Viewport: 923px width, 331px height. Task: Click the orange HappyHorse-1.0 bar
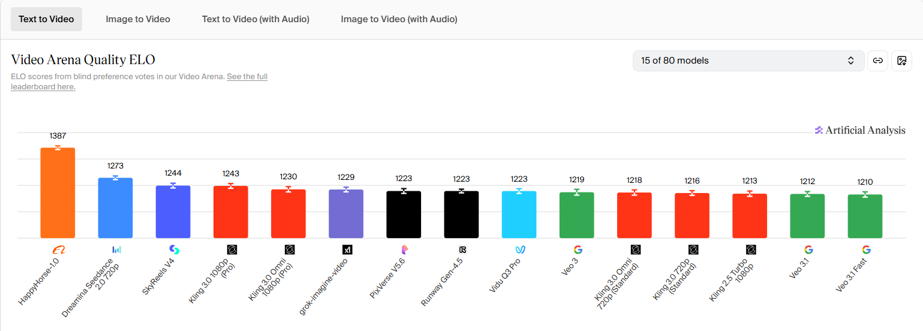58,192
